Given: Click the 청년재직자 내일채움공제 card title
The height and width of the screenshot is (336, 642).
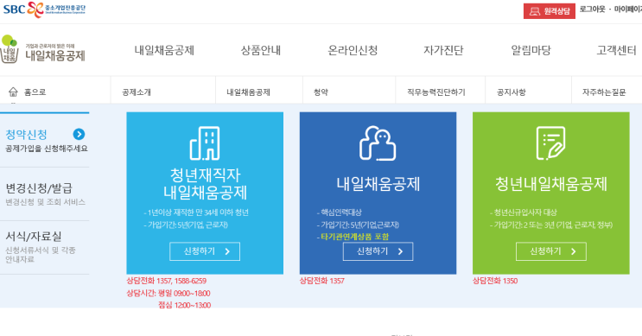Looking at the screenshot, I should (x=205, y=184).
